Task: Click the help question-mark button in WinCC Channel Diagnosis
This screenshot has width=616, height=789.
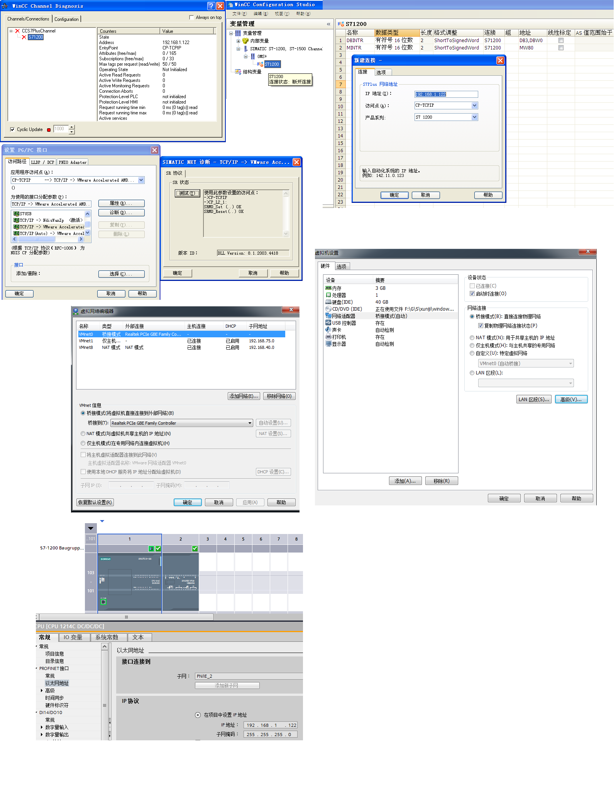Action: (211, 6)
